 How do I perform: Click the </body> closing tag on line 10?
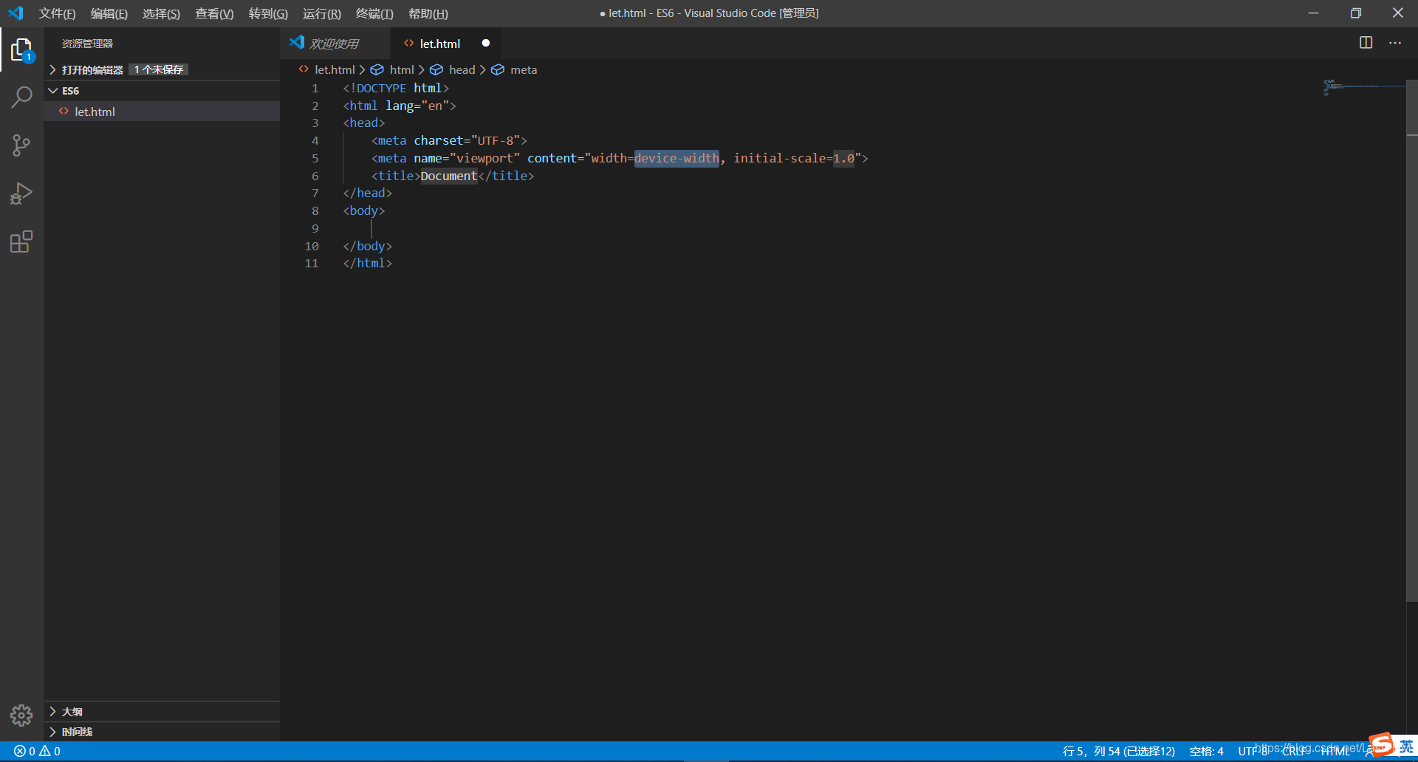tap(367, 246)
